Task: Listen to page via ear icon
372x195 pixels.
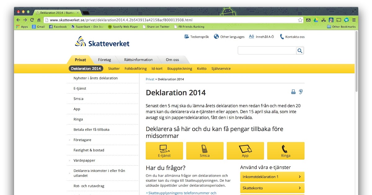Action: [x=301, y=92]
